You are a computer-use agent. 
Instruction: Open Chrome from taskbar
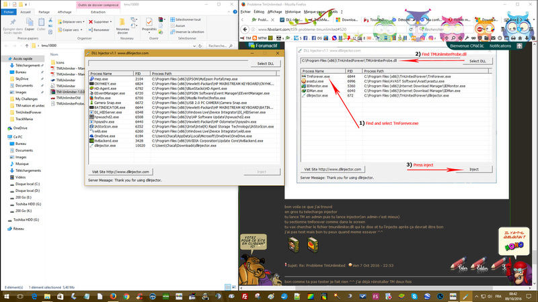[x=126, y=297]
